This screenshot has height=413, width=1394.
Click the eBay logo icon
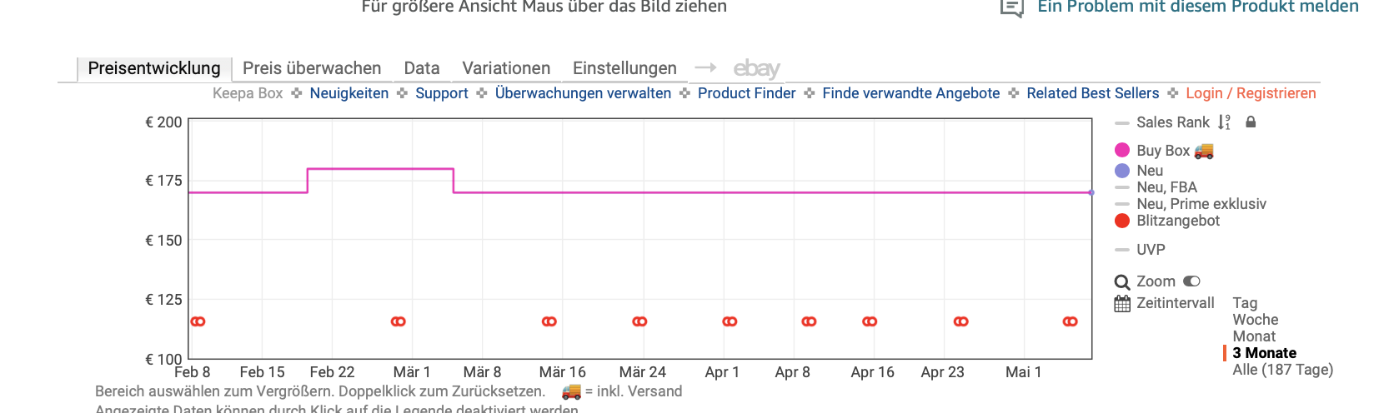pyautogui.click(x=756, y=68)
